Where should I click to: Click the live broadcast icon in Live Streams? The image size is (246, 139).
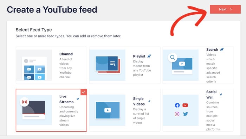click(x=24, y=102)
